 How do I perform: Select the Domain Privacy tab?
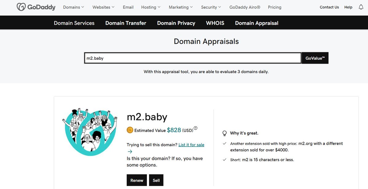point(176,23)
